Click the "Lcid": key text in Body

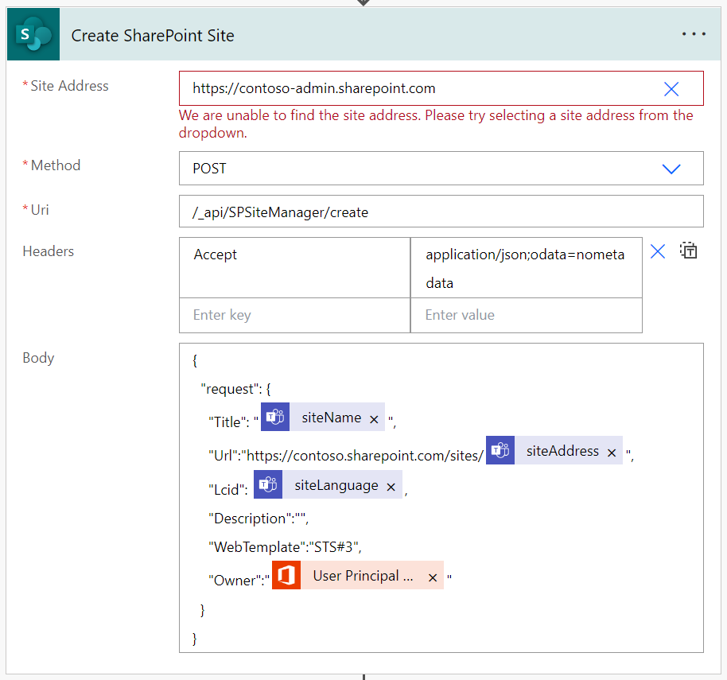click(227, 489)
